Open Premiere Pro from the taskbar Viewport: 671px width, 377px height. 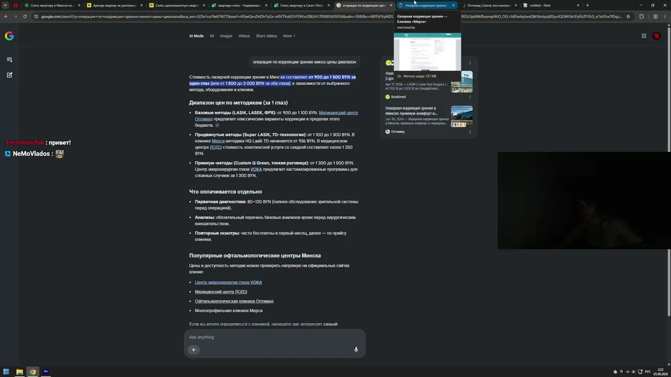point(46,372)
